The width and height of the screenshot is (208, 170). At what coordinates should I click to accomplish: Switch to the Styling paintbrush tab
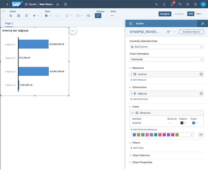point(202,23)
